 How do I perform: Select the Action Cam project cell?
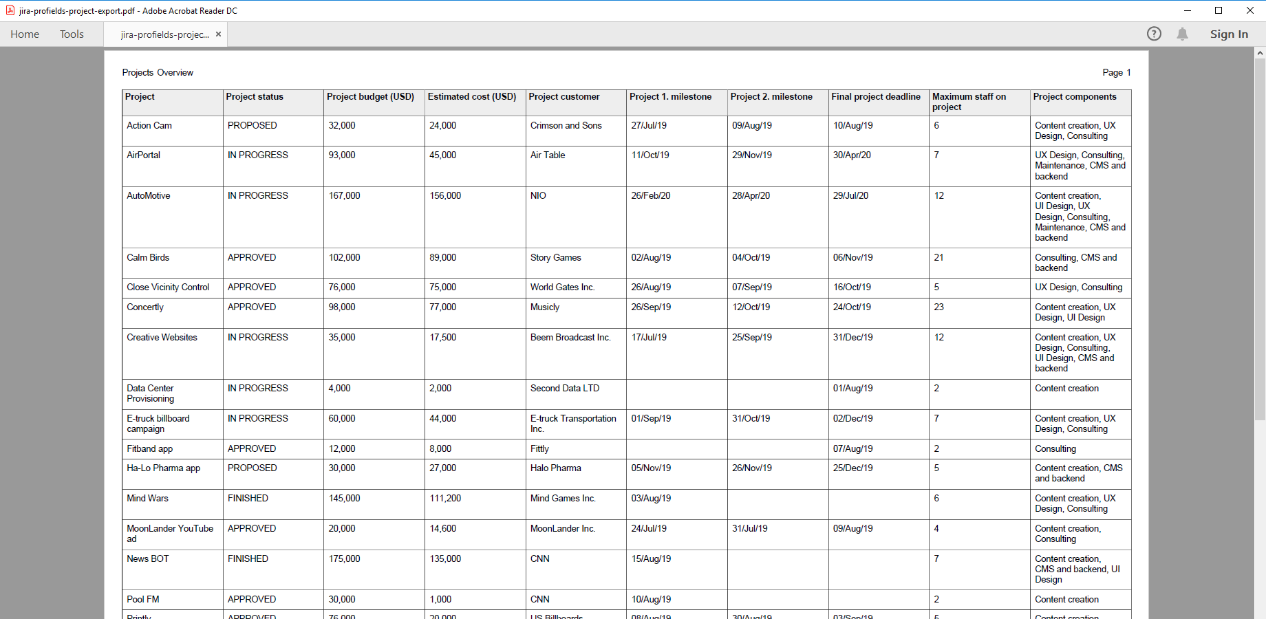[x=149, y=126]
